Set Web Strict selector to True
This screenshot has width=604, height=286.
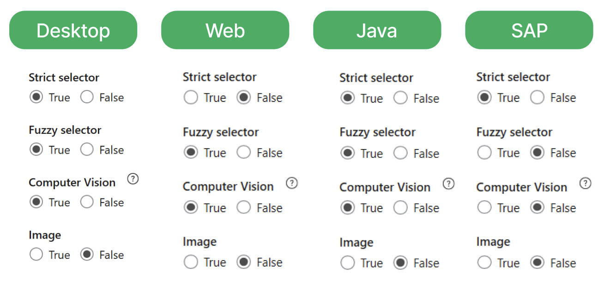point(191,98)
